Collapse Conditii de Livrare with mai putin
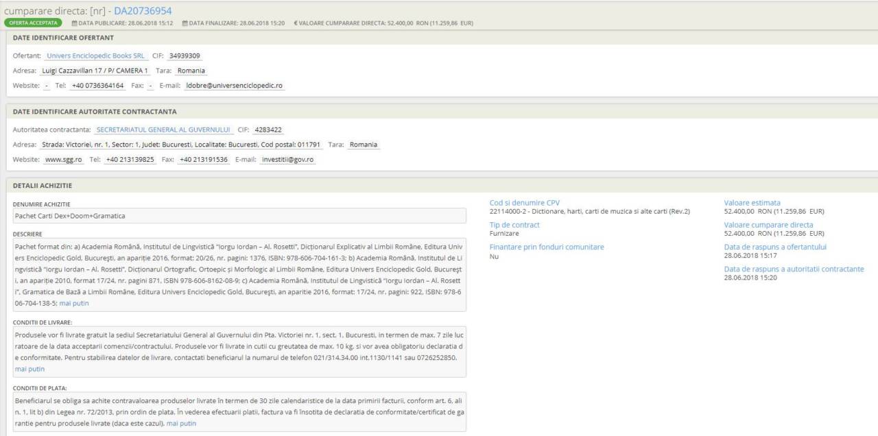 pos(29,369)
